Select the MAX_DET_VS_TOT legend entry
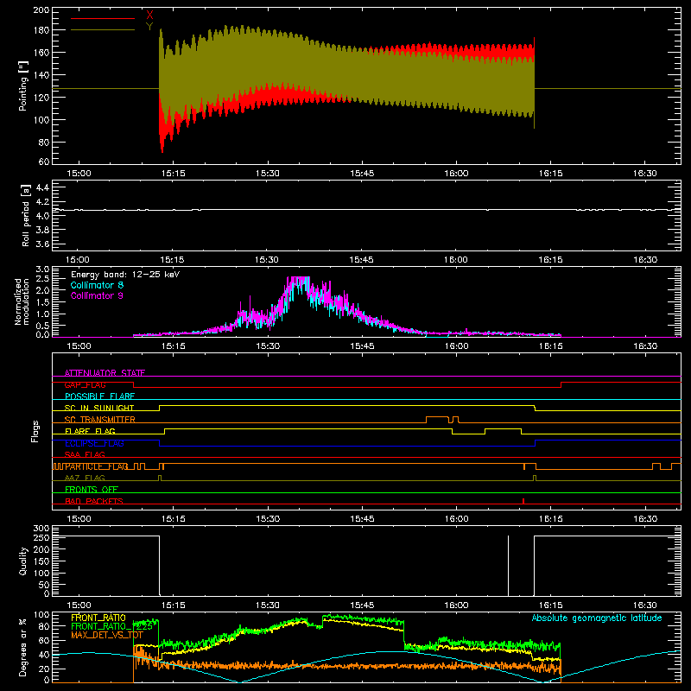 tap(107, 635)
